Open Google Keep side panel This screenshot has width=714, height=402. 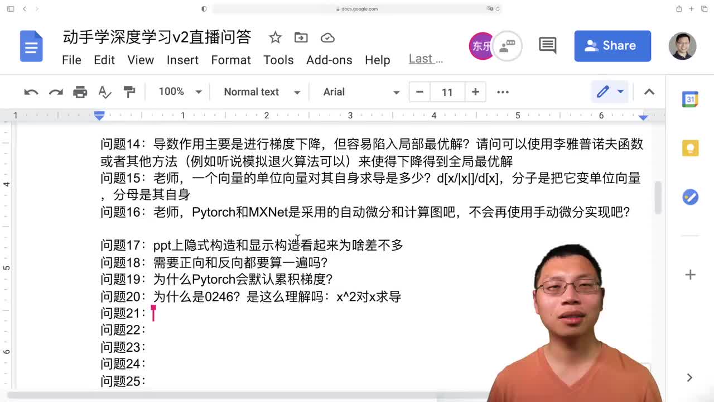tap(690, 148)
